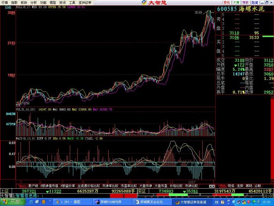Select the 市盈率比较 tab

(x=129, y=186)
